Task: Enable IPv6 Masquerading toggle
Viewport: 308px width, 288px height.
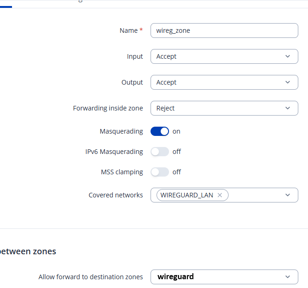Action: click(159, 152)
